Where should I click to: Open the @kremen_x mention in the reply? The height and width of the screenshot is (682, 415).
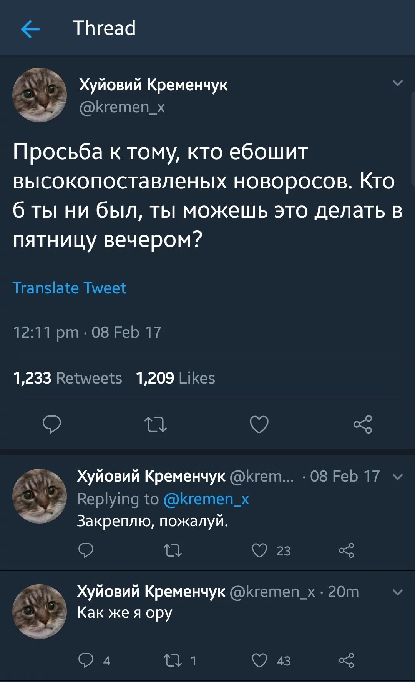(206, 499)
